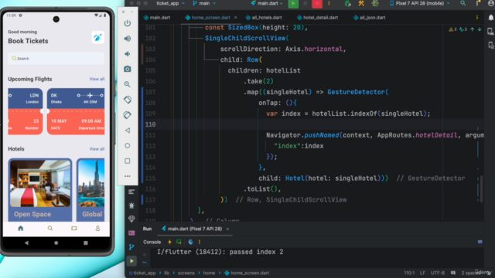Open the Debug bug tool window icon
The image size is (495, 278).
(131, 205)
